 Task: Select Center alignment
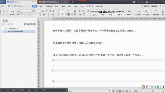pos(62,14)
